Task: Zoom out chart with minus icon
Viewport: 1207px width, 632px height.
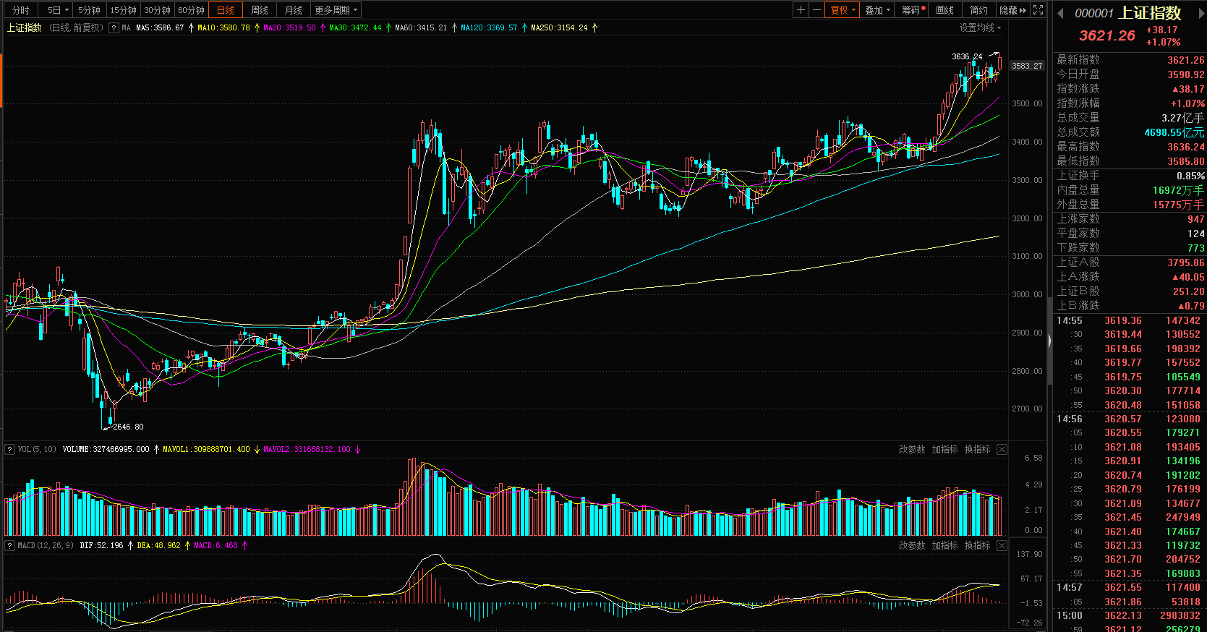Action: click(x=816, y=10)
